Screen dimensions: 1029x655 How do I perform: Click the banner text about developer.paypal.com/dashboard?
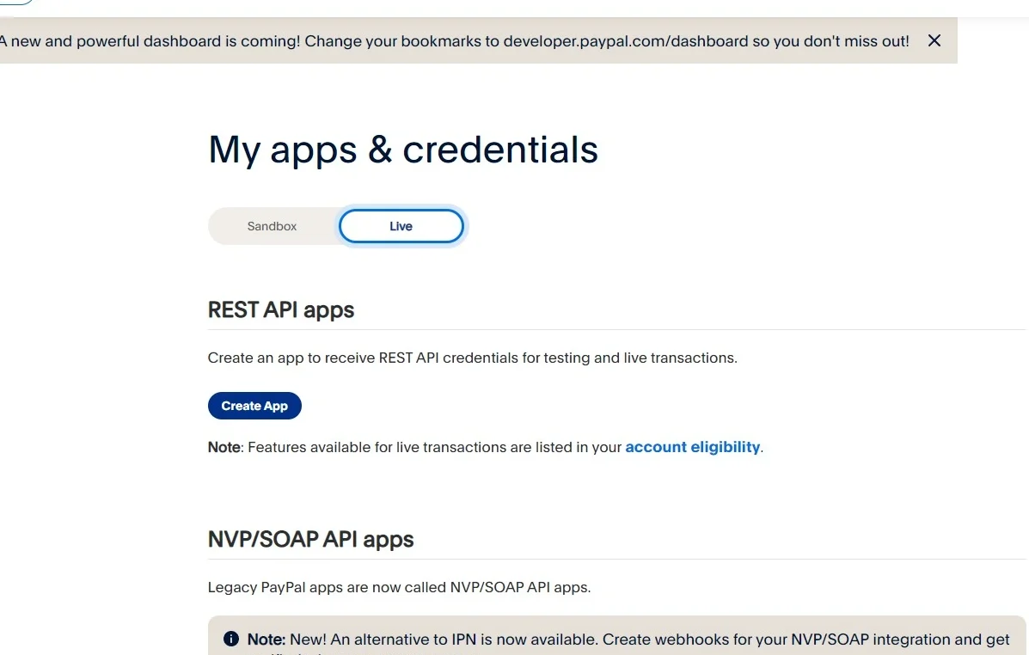point(454,41)
